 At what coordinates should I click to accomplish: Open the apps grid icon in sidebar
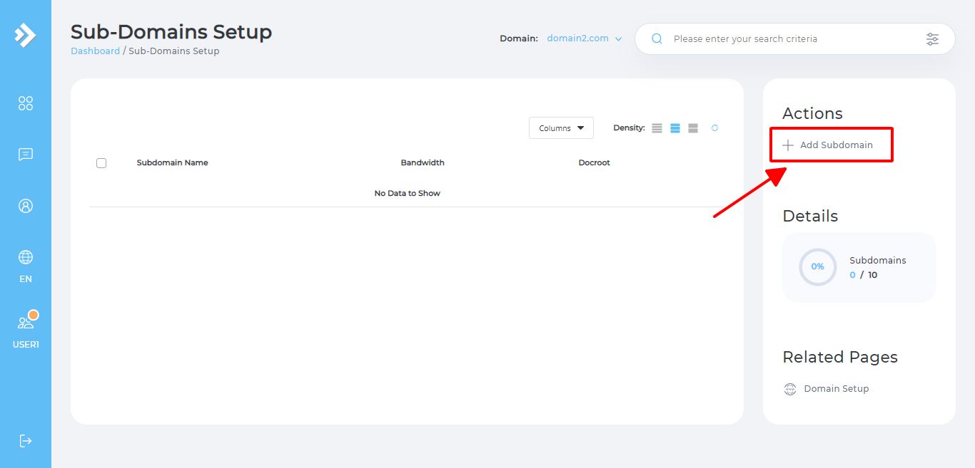[x=26, y=103]
